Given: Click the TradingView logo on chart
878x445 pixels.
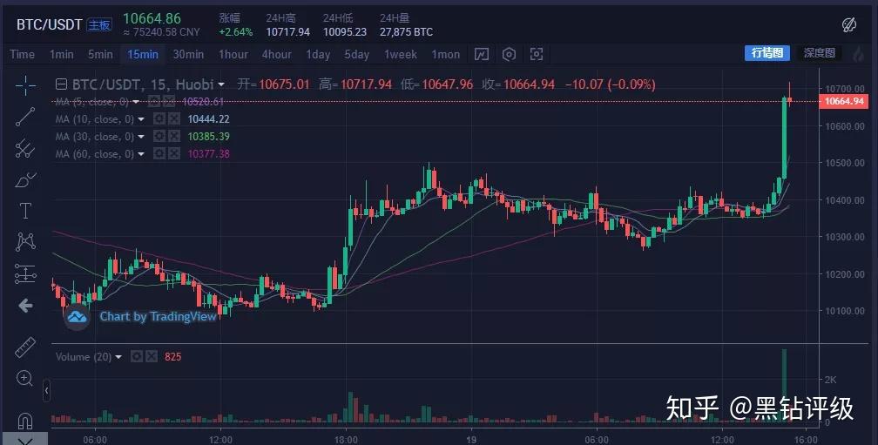Looking at the screenshot, I should (x=77, y=317).
